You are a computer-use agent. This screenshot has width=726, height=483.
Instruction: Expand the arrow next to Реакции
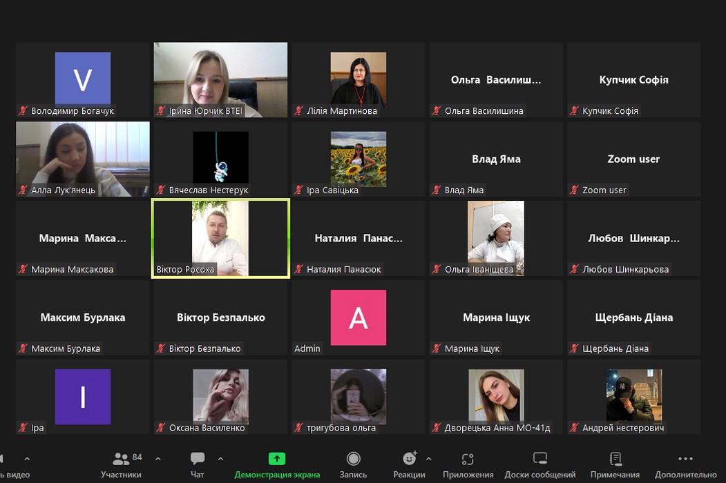click(x=428, y=458)
